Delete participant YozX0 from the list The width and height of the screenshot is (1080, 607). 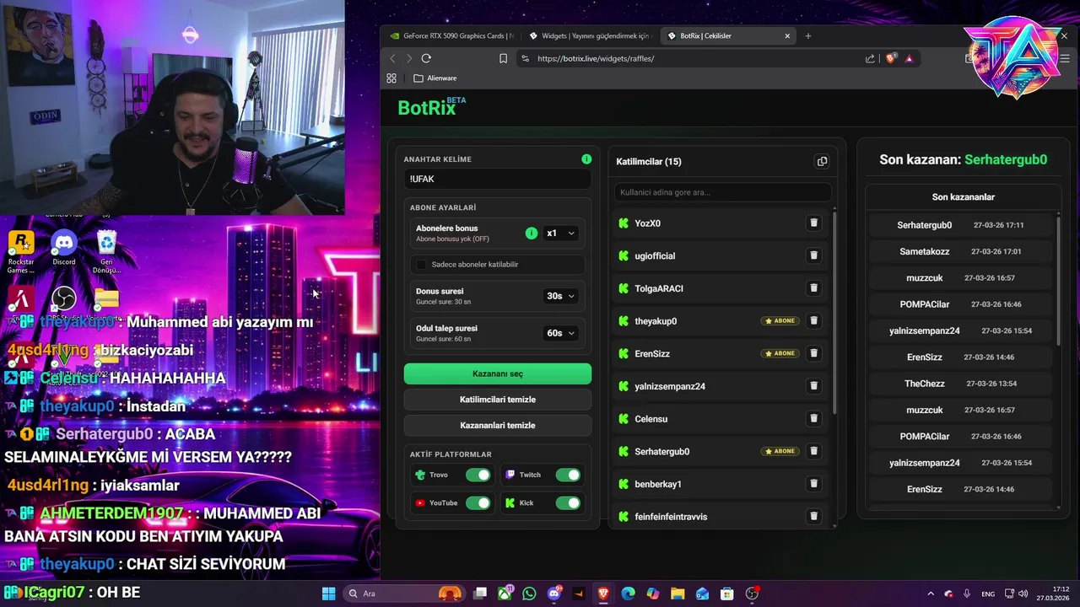coord(813,223)
